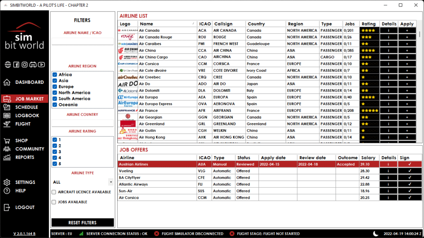Tick the Jobs Available checkbox
424x238 pixels.
coord(54,202)
